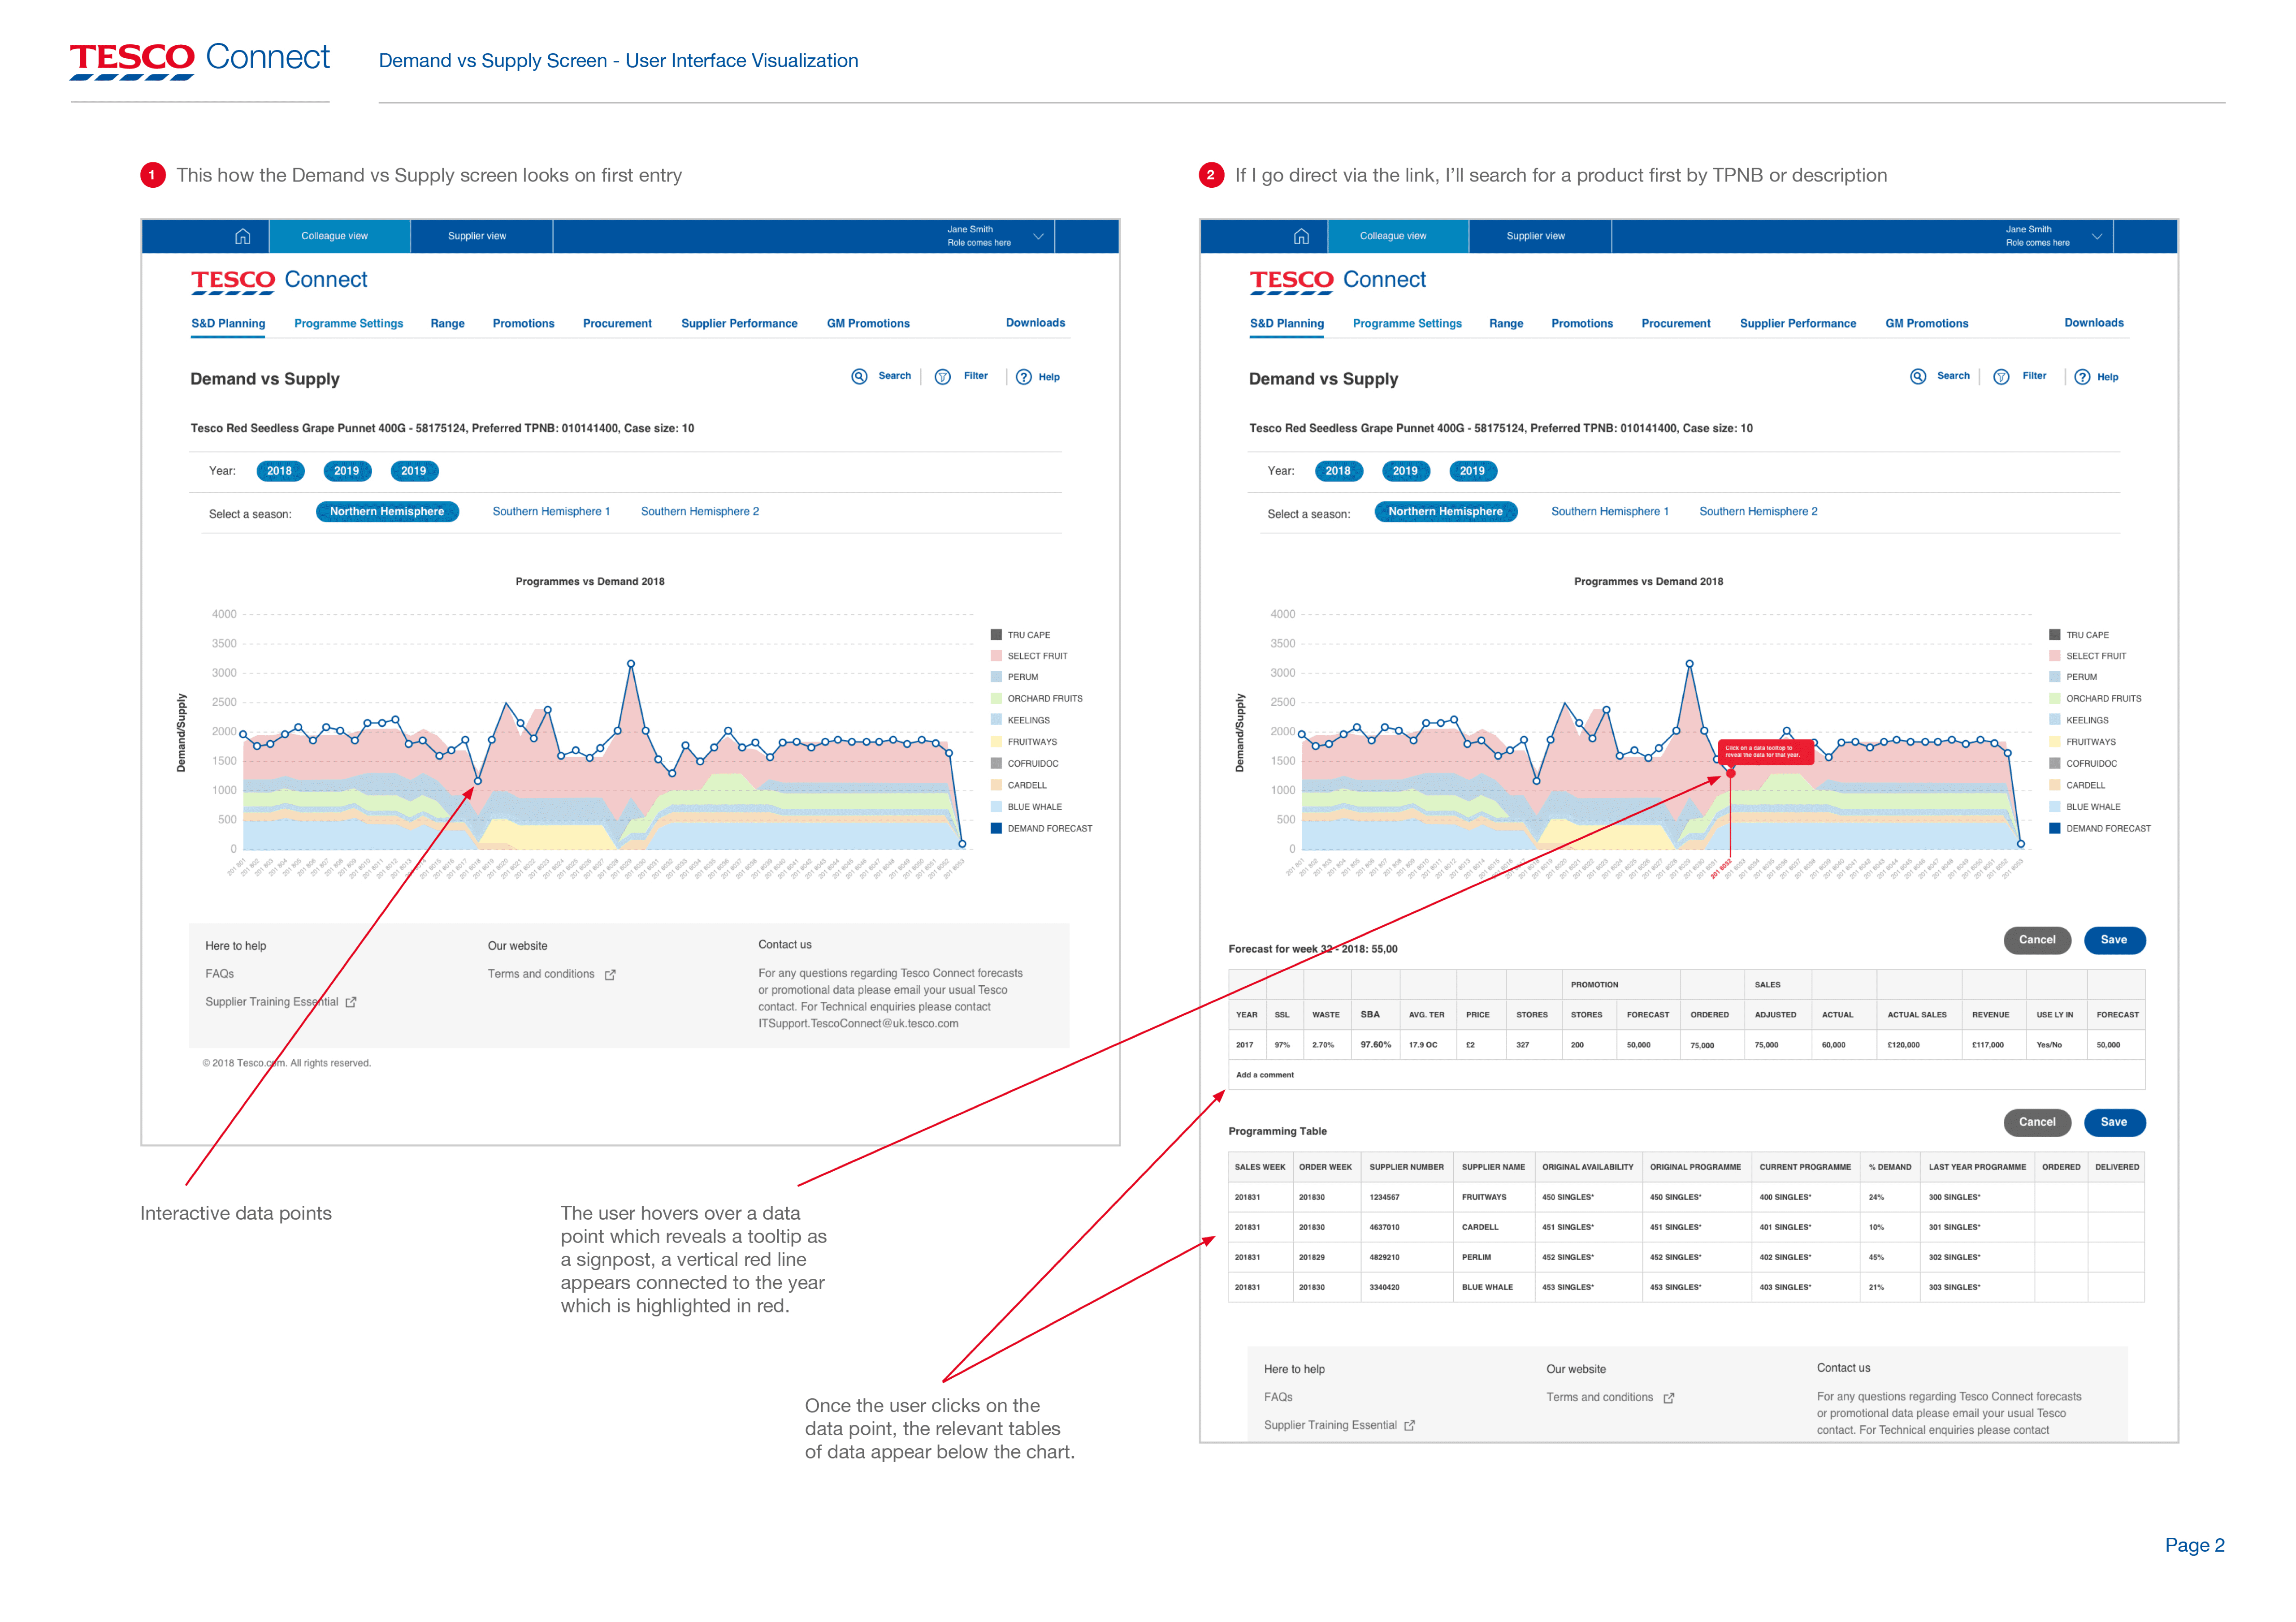Select Southern Hemisphere 1 season in left screen

click(x=551, y=512)
